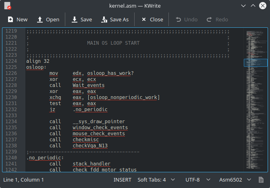
Task: Click the Save icon in toolbar
Action: pos(75,19)
